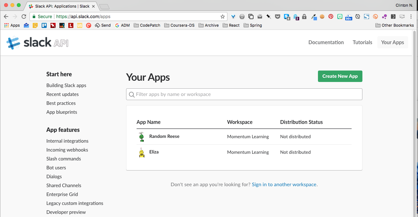The width and height of the screenshot is (418, 217).
Task: Click the Create New App button
Action: coord(340,76)
